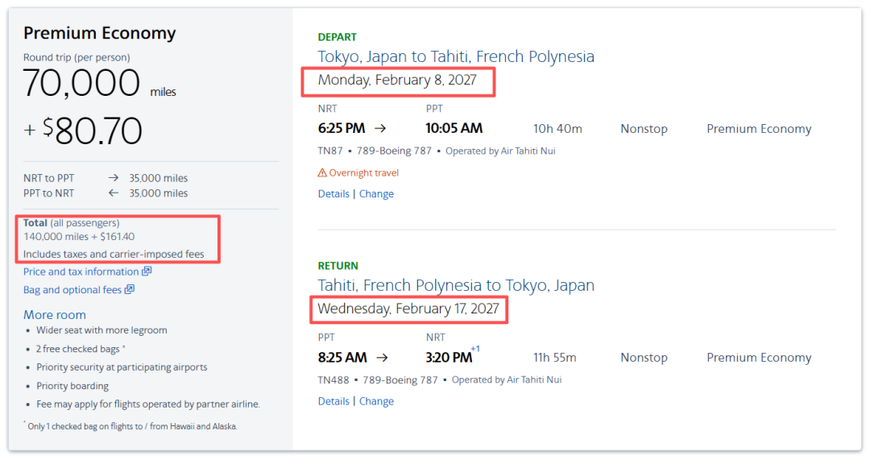Select the Wednesday, February 17, 2027 date
This screenshot has height=460, width=870.
pos(408,309)
